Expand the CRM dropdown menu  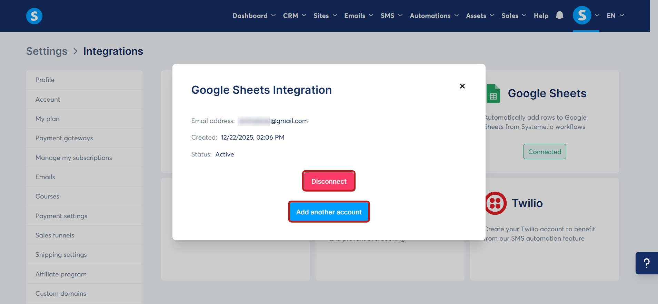point(295,16)
